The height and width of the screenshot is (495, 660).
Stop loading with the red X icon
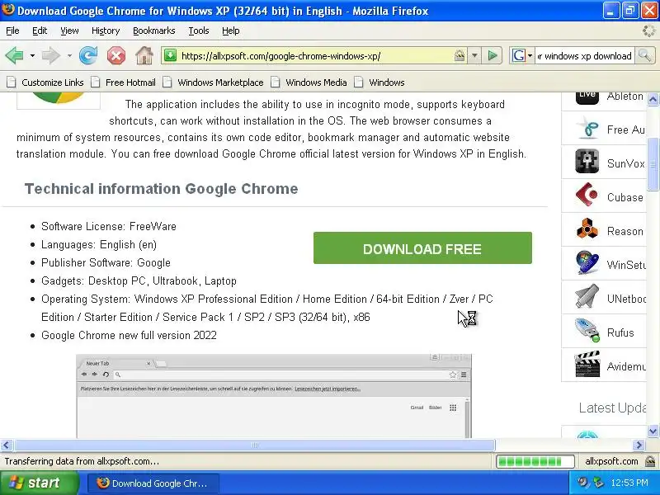pyautogui.click(x=116, y=55)
